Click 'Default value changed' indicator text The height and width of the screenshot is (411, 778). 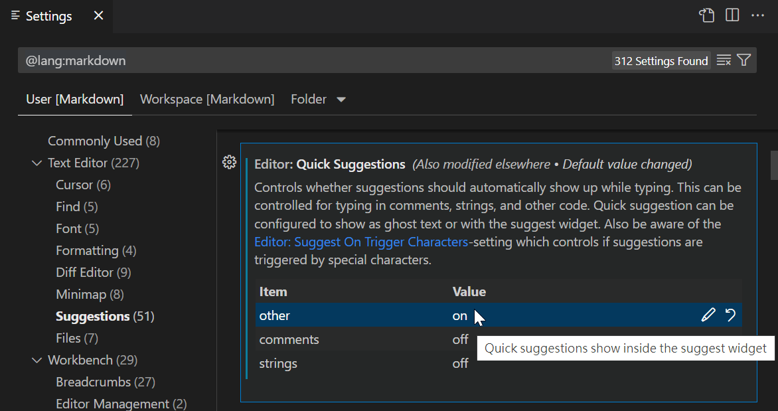point(625,164)
